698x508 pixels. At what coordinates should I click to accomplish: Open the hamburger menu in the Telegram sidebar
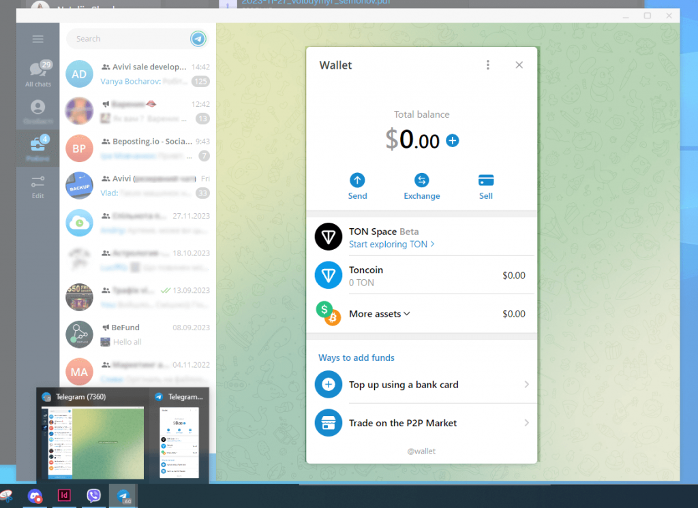pyautogui.click(x=38, y=39)
